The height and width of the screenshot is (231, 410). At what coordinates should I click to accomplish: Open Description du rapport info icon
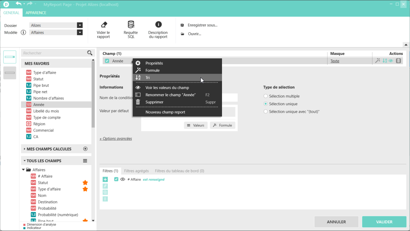[x=158, y=25]
